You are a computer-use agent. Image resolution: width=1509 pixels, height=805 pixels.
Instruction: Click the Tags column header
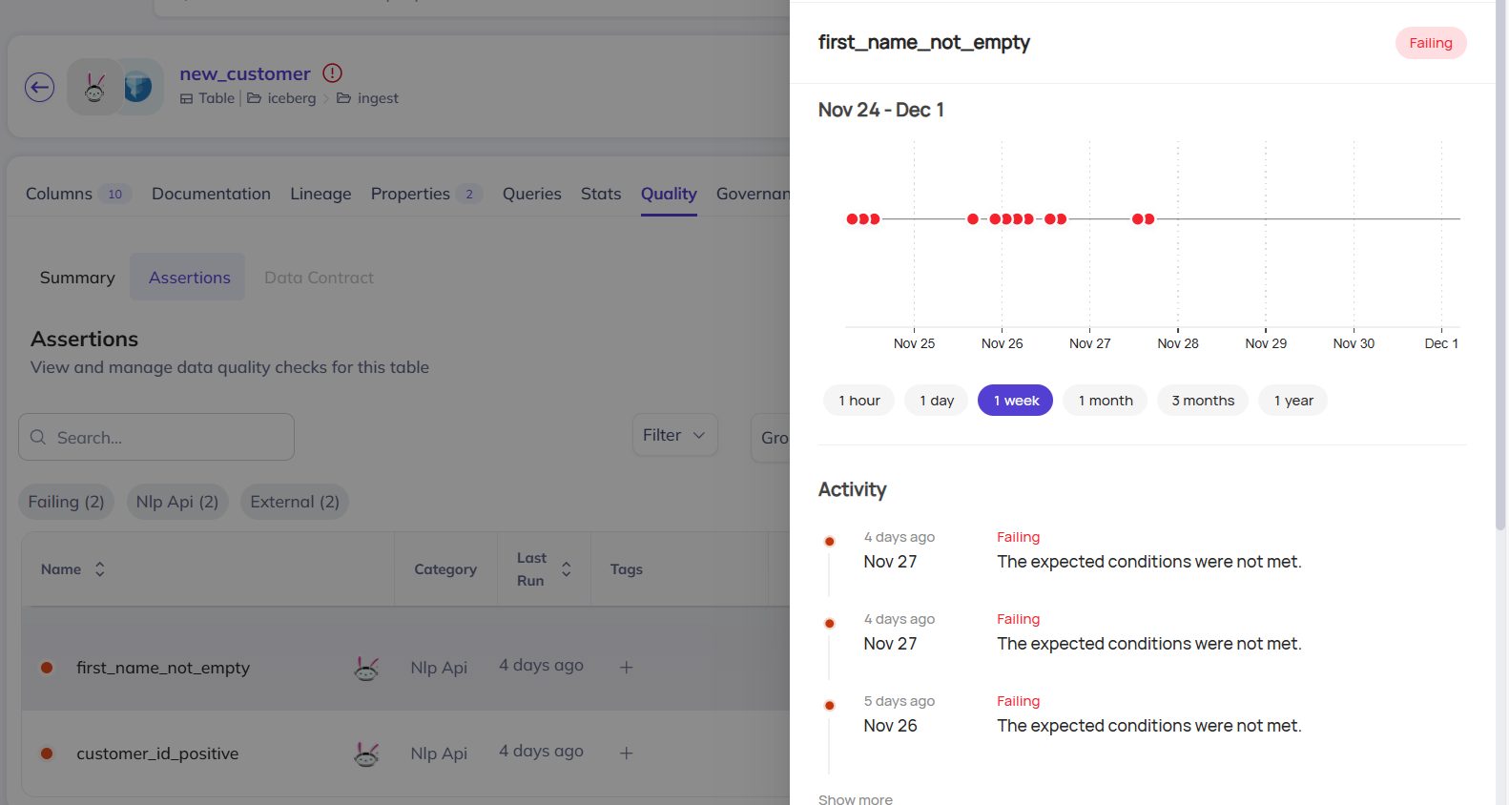coord(627,569)
